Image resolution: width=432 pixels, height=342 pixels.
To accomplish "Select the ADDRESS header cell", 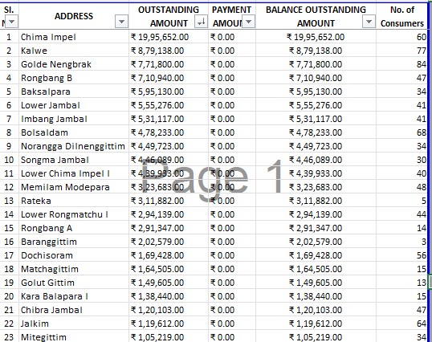I will coord(74,16).
